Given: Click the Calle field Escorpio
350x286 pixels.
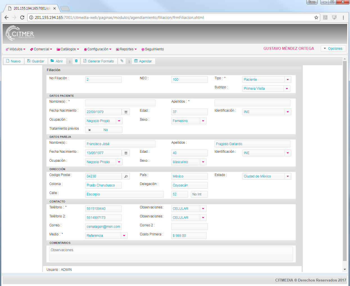Looking at the screenshot, I should [x=125, y=194].
